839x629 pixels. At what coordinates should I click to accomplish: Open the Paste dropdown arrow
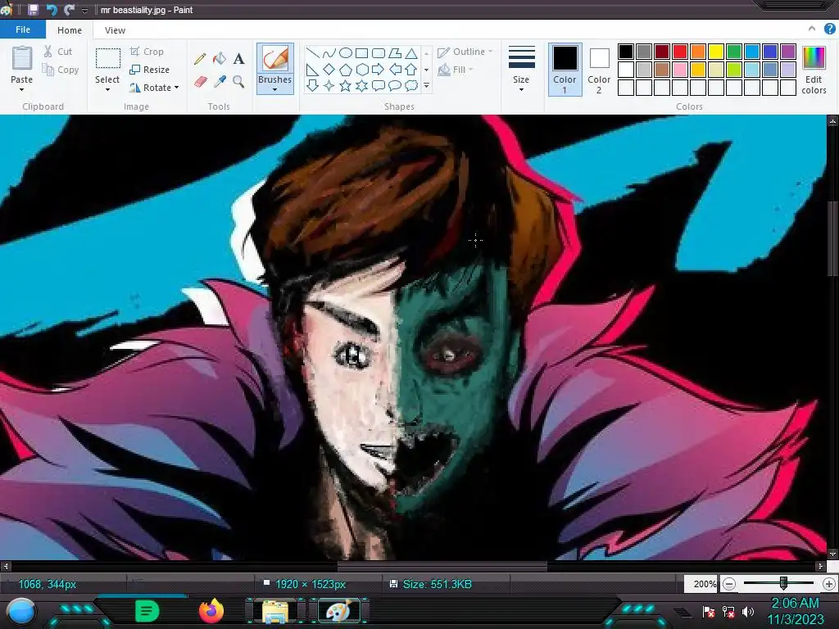[22, 90]
